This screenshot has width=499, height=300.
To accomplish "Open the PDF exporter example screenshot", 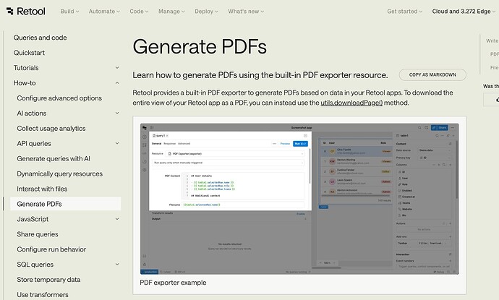I will [299, 199].
